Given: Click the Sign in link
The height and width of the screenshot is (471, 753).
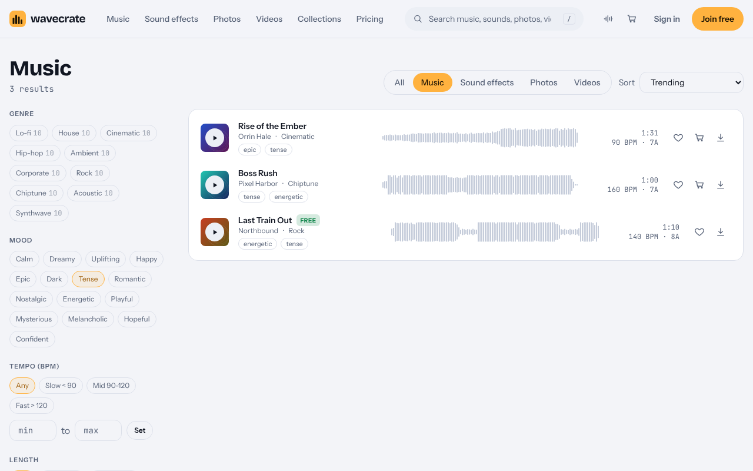Looking at the screenshot, I should 667,19.
